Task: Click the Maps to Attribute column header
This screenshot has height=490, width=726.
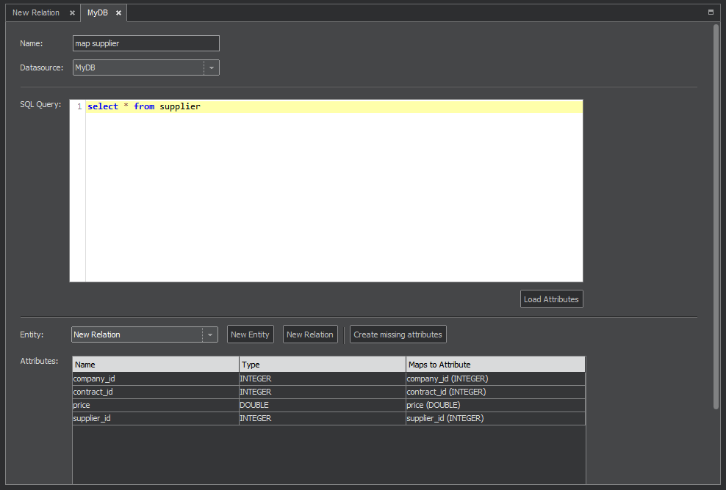Action: tap(495, 365)
